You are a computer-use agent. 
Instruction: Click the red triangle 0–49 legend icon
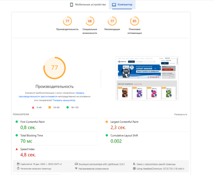coord(33,107)
